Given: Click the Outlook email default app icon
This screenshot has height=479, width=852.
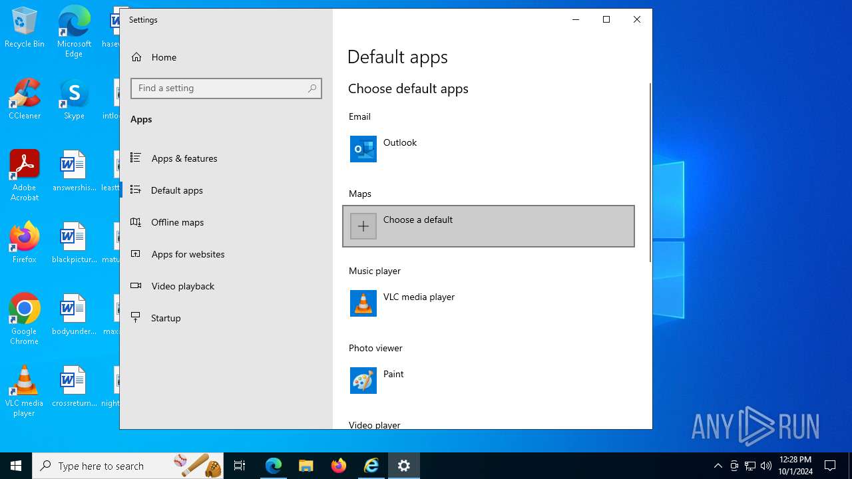Looking at the screenshot, I should click(x=363, y=149).
